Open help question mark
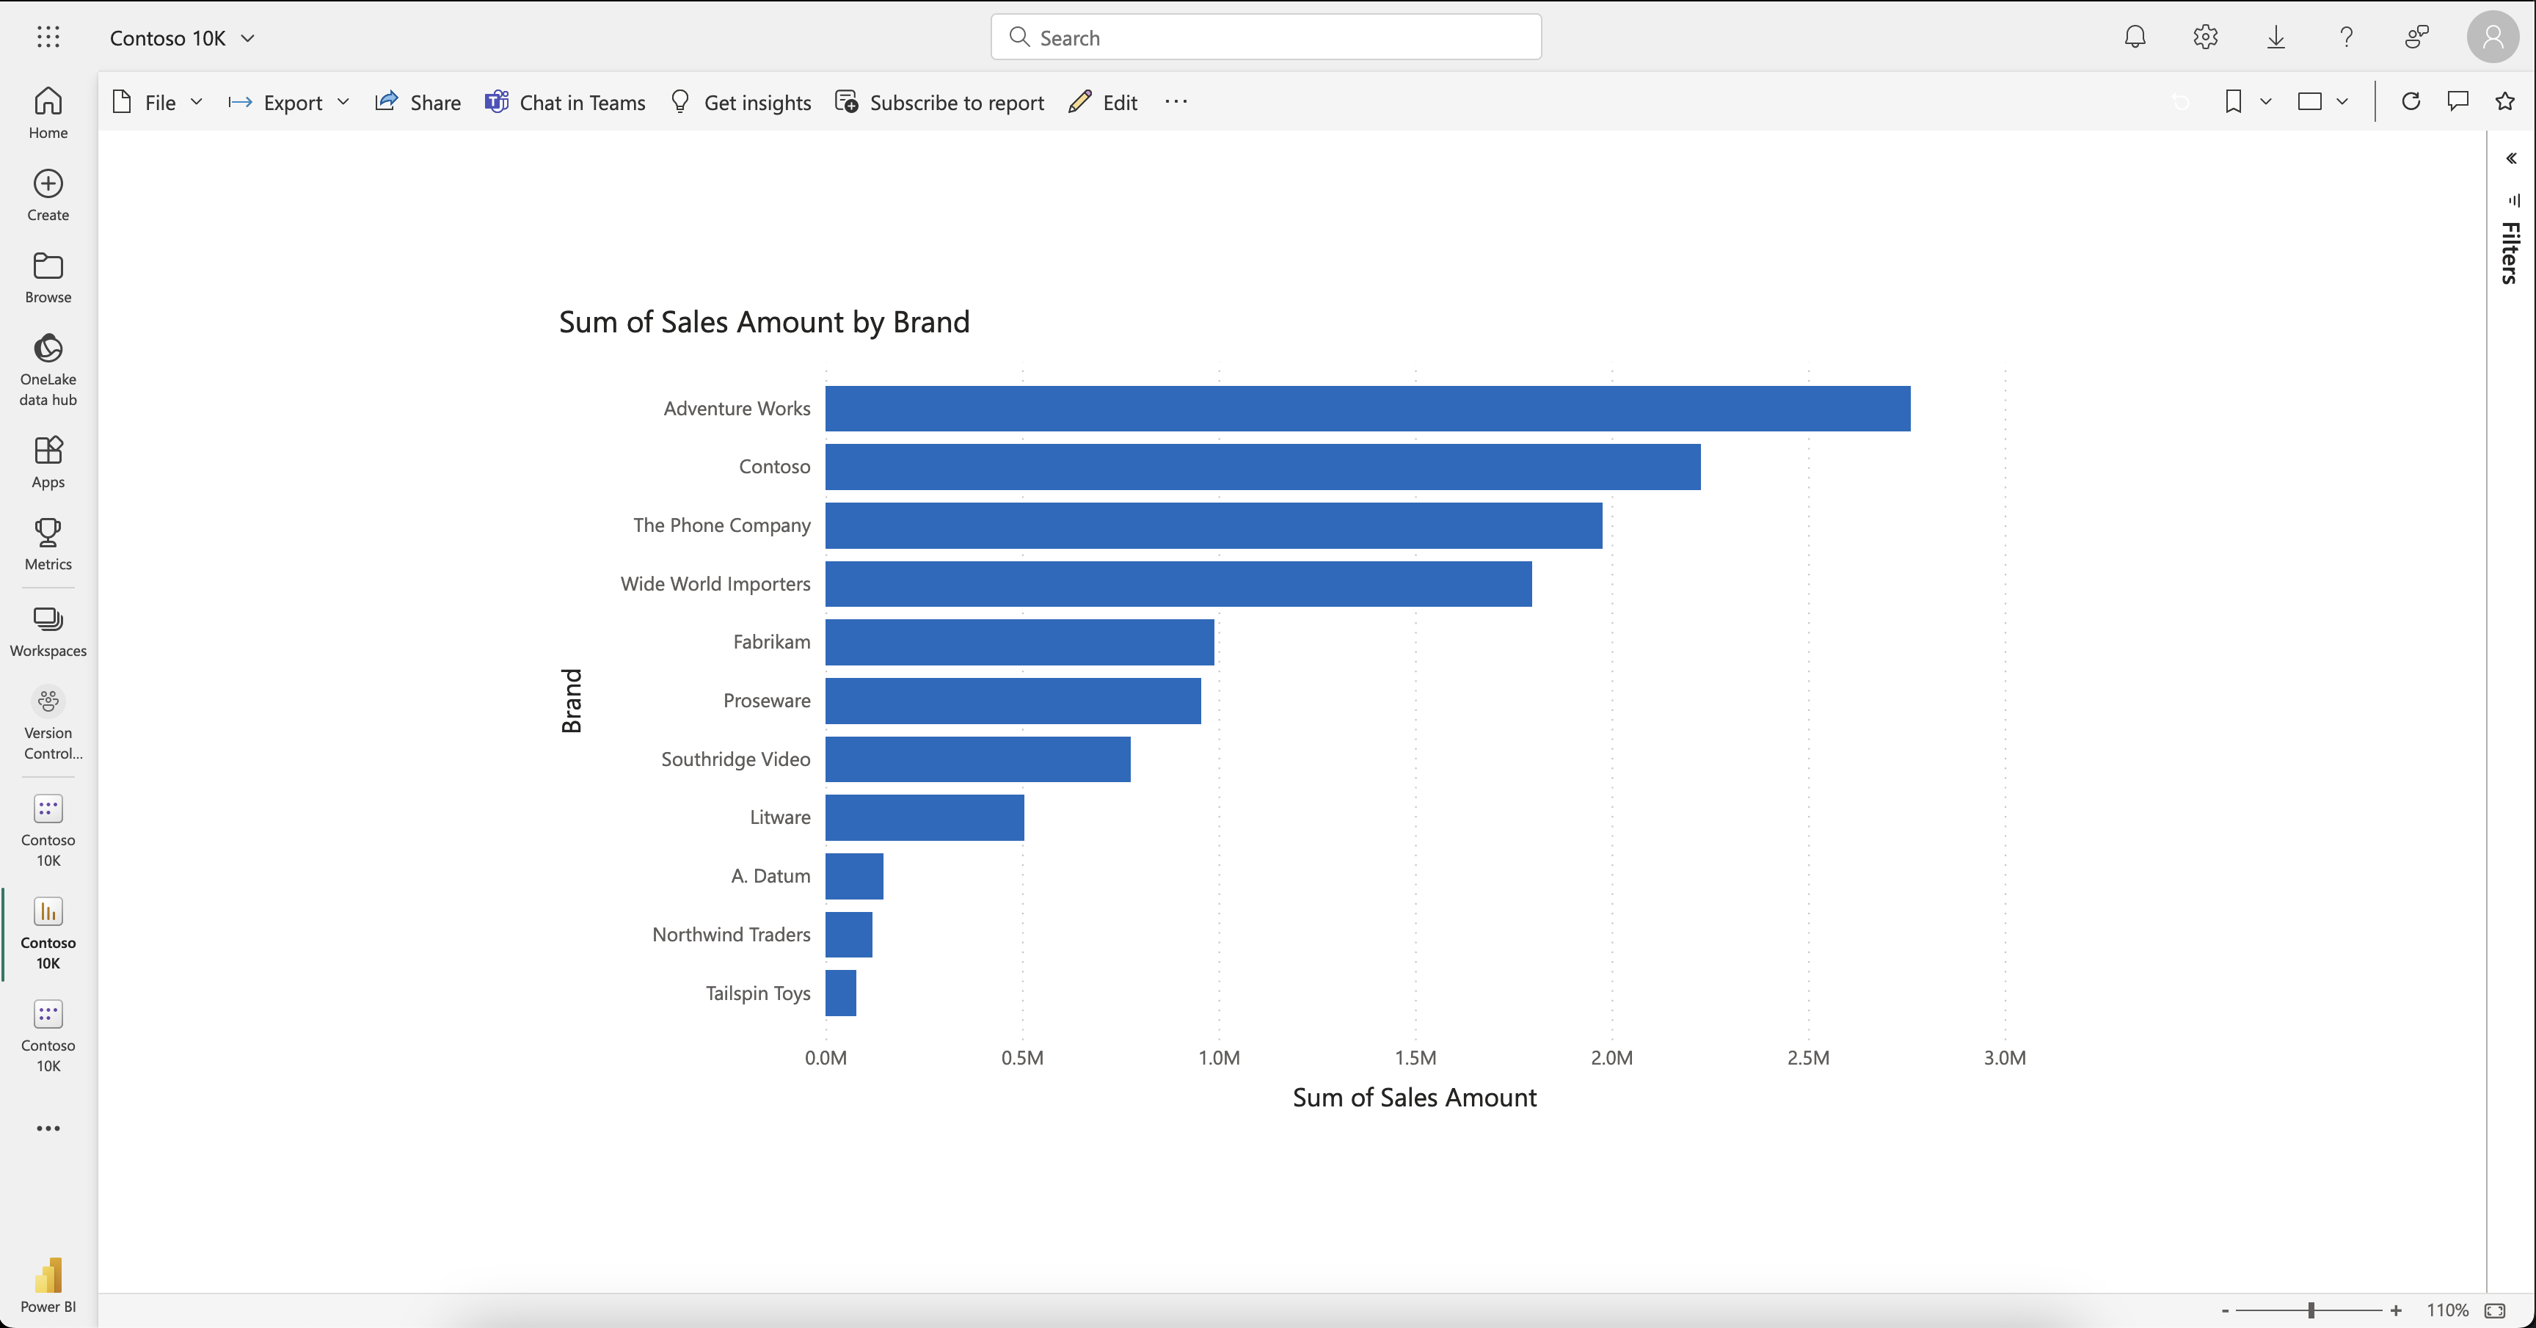2536x1328 pixels. click(2347, 37)
